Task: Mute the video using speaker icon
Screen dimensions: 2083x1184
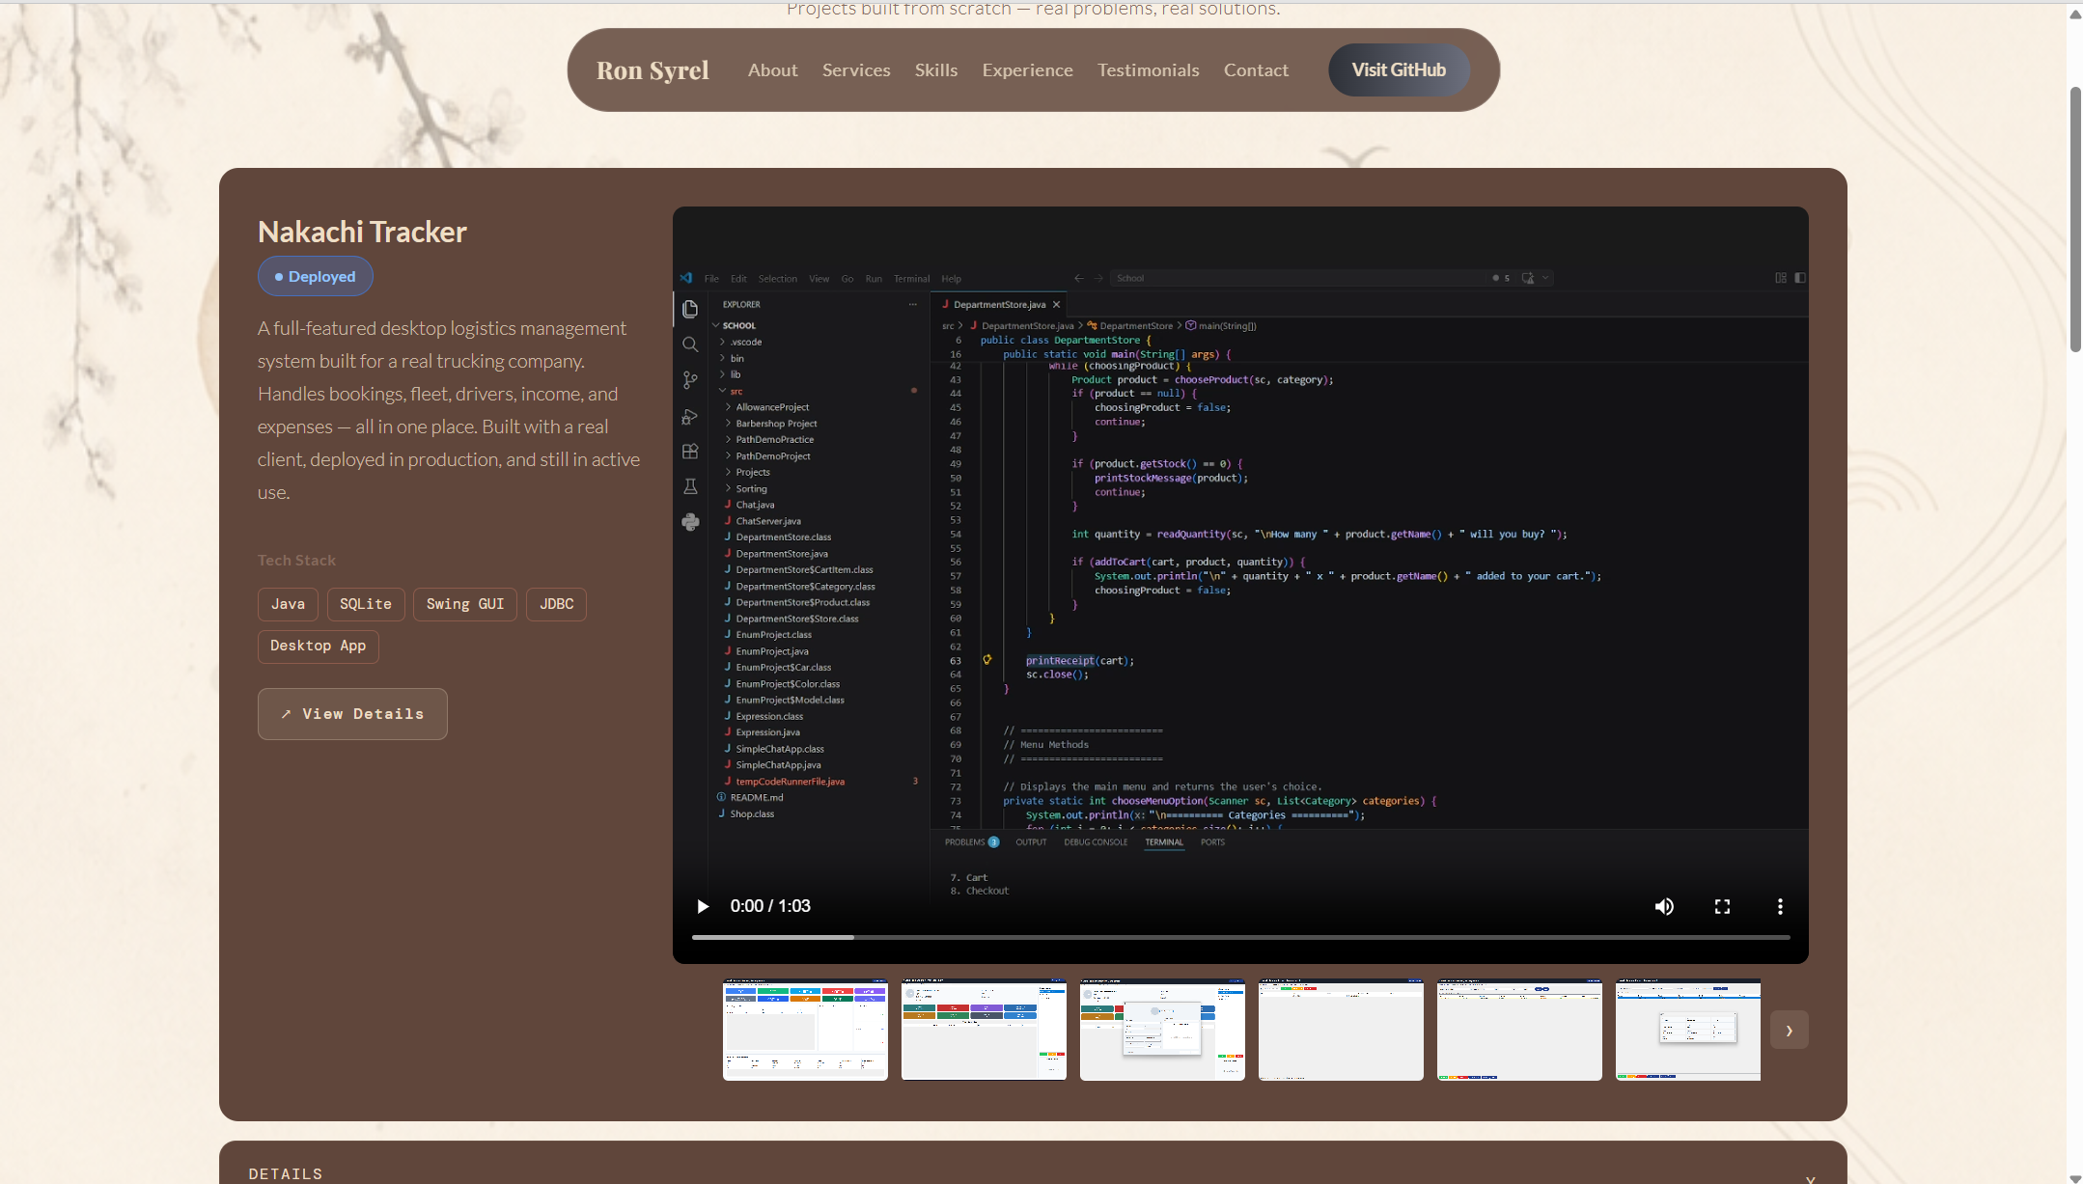Action: coord(1664,906)
